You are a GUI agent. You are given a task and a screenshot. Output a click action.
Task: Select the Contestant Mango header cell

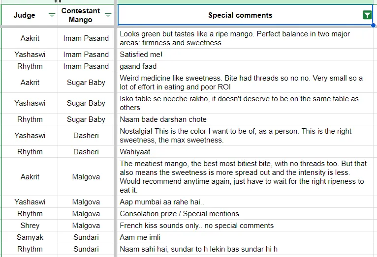[x=86, y=15]
